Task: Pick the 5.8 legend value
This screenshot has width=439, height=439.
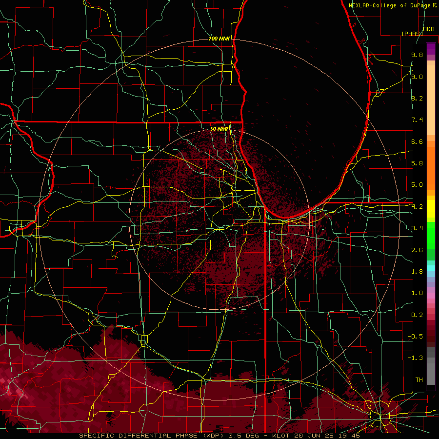Action: pos(417,163)
